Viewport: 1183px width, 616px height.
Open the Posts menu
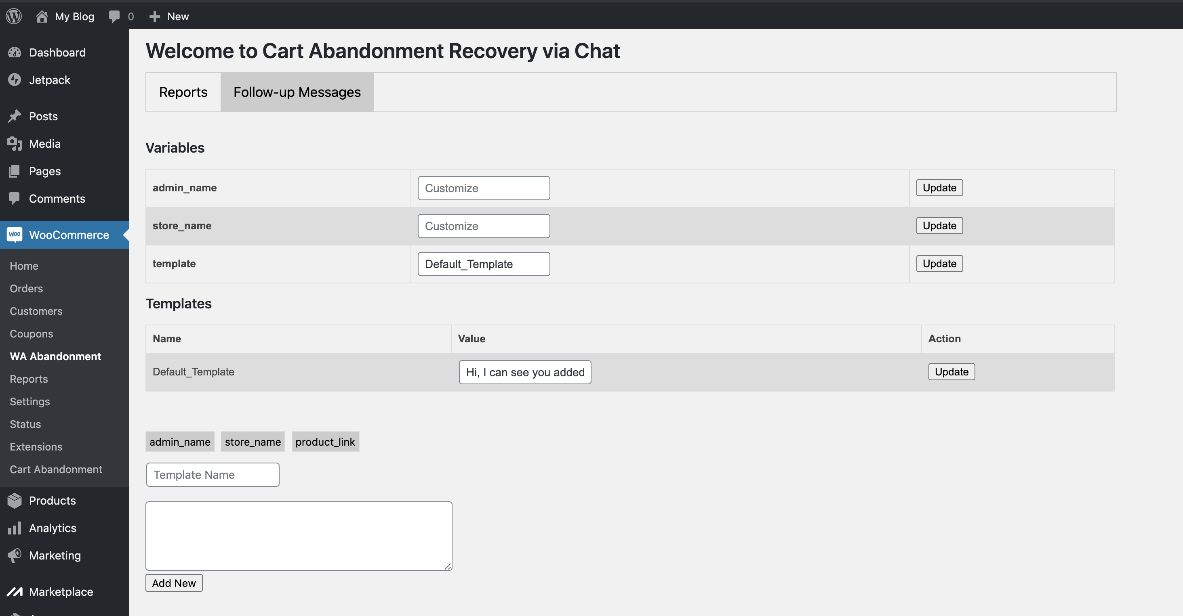click(x=43, y=116)
